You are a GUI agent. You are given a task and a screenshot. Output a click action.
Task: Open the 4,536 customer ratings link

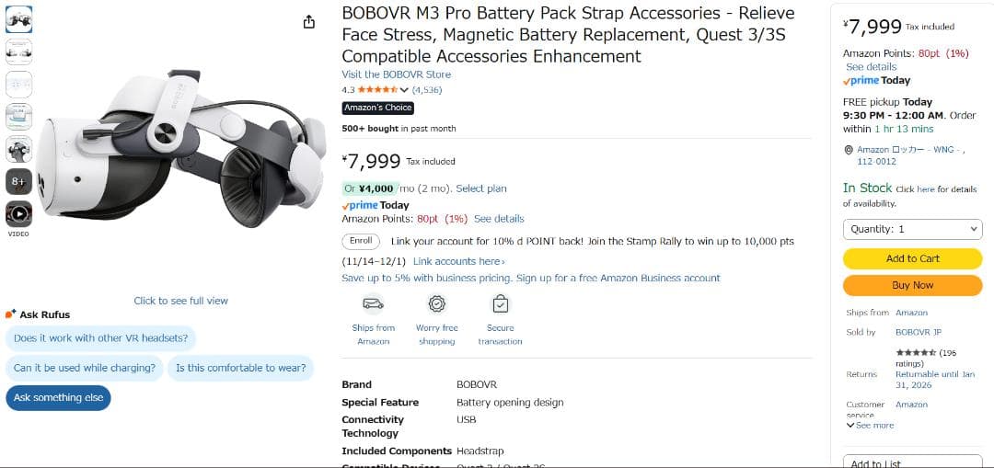(427, 90)
